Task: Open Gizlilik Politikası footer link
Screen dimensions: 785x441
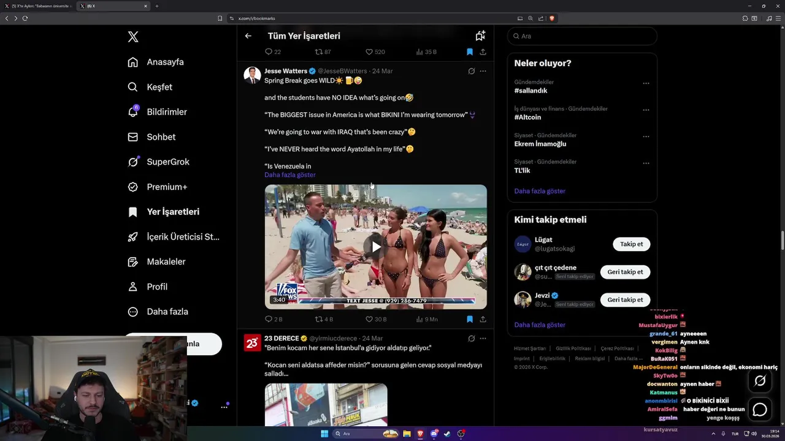Action: (573, 349)
